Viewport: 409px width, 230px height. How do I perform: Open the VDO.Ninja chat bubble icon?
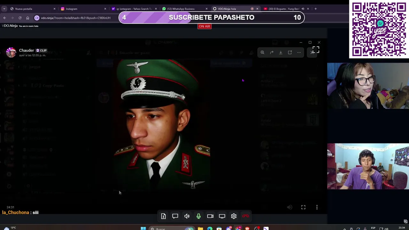(175, 216)
